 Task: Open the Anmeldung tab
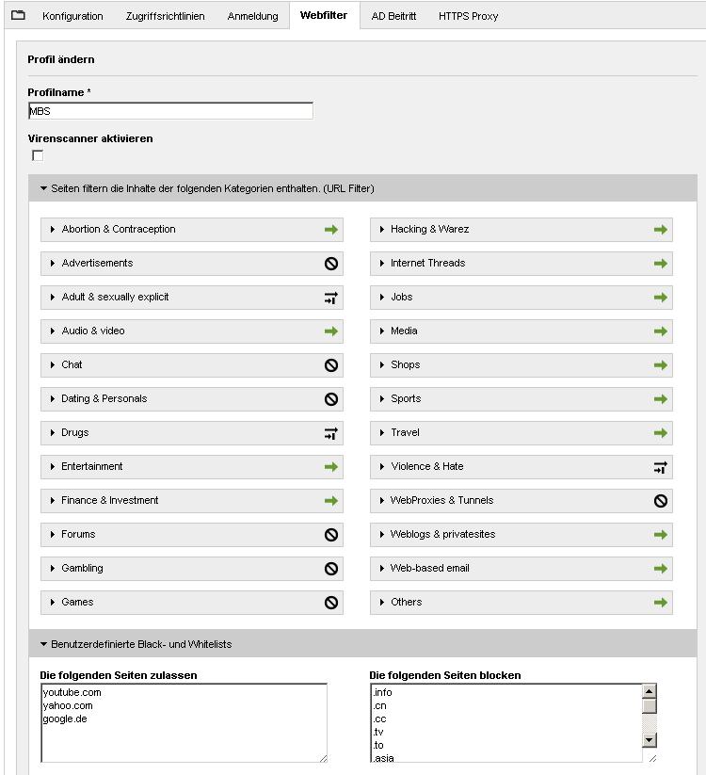252,16
